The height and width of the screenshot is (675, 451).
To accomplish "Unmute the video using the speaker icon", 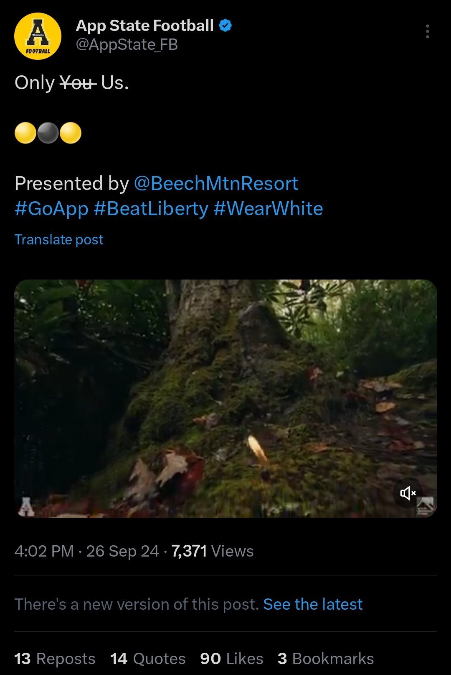I will (408, 493).
